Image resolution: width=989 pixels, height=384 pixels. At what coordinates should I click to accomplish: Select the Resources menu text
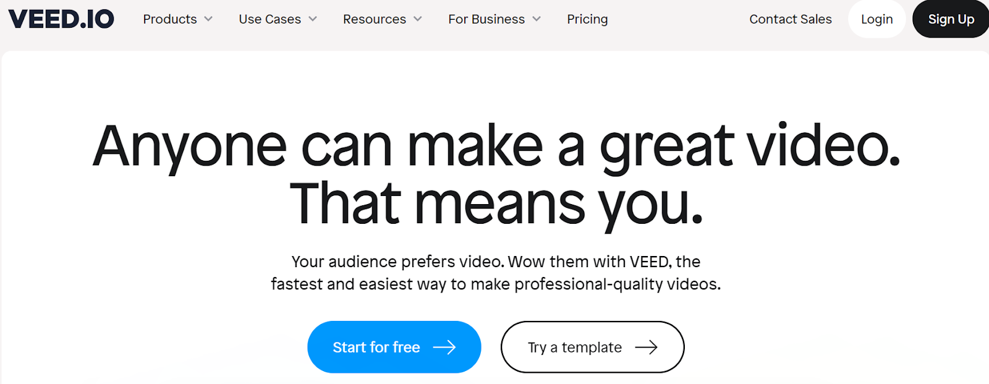click(374, 19)
